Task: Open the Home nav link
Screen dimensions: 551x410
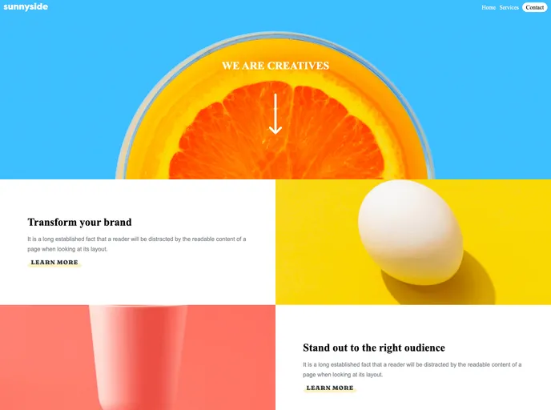Action: pyautogui.click(x=489, y=7)
